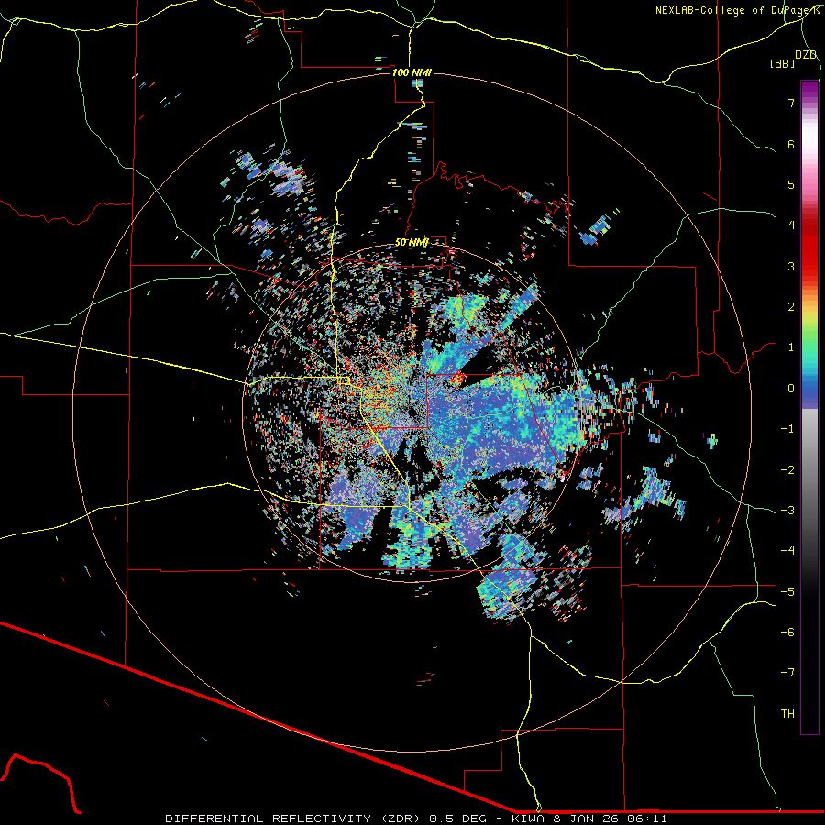Select the "0" tick label on the color scale

(791, 389)
